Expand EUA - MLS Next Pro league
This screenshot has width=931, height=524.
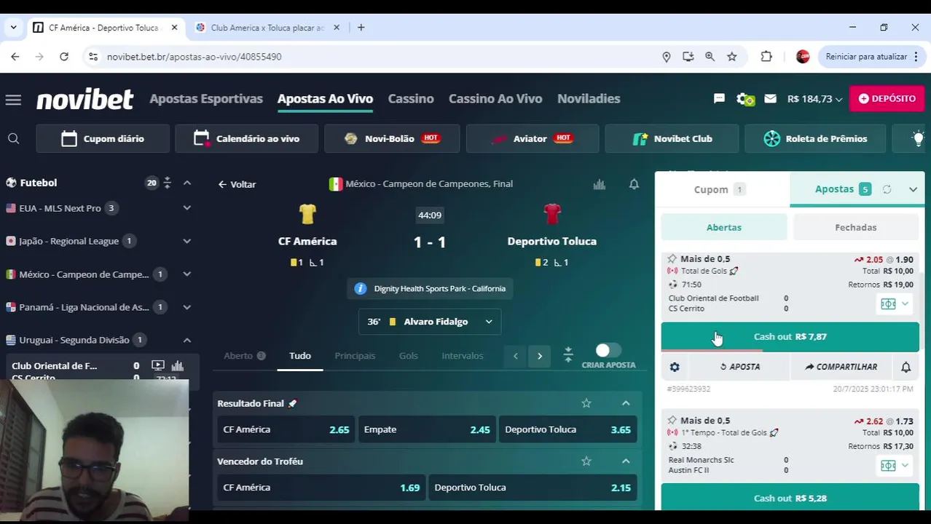click(186, 208)
